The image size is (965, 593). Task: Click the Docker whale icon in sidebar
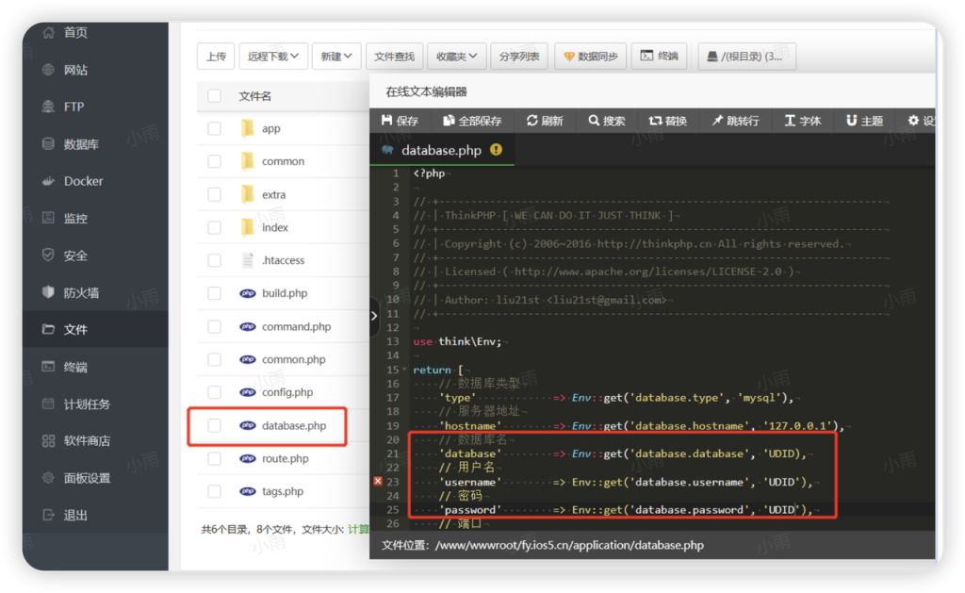(x=48, y=181)
